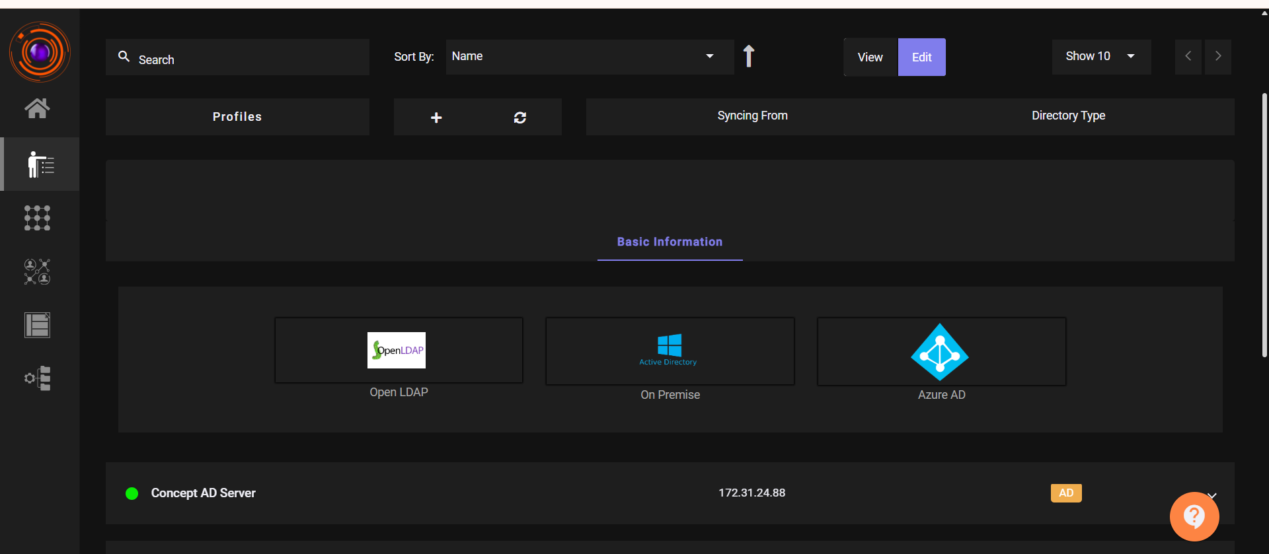The height and width of the screenshot is (554, 1269).
Task: Switch to View mode
Action: (870, 57)
